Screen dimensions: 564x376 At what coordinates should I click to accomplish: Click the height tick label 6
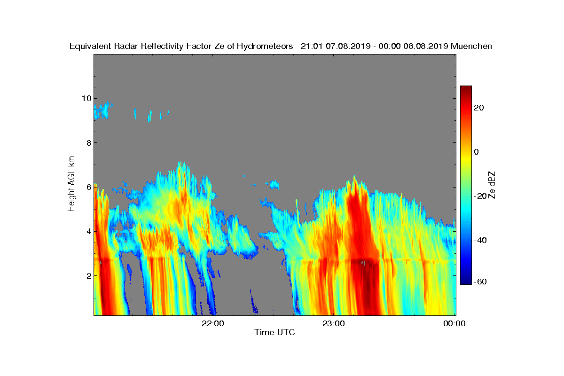(88, 187)
